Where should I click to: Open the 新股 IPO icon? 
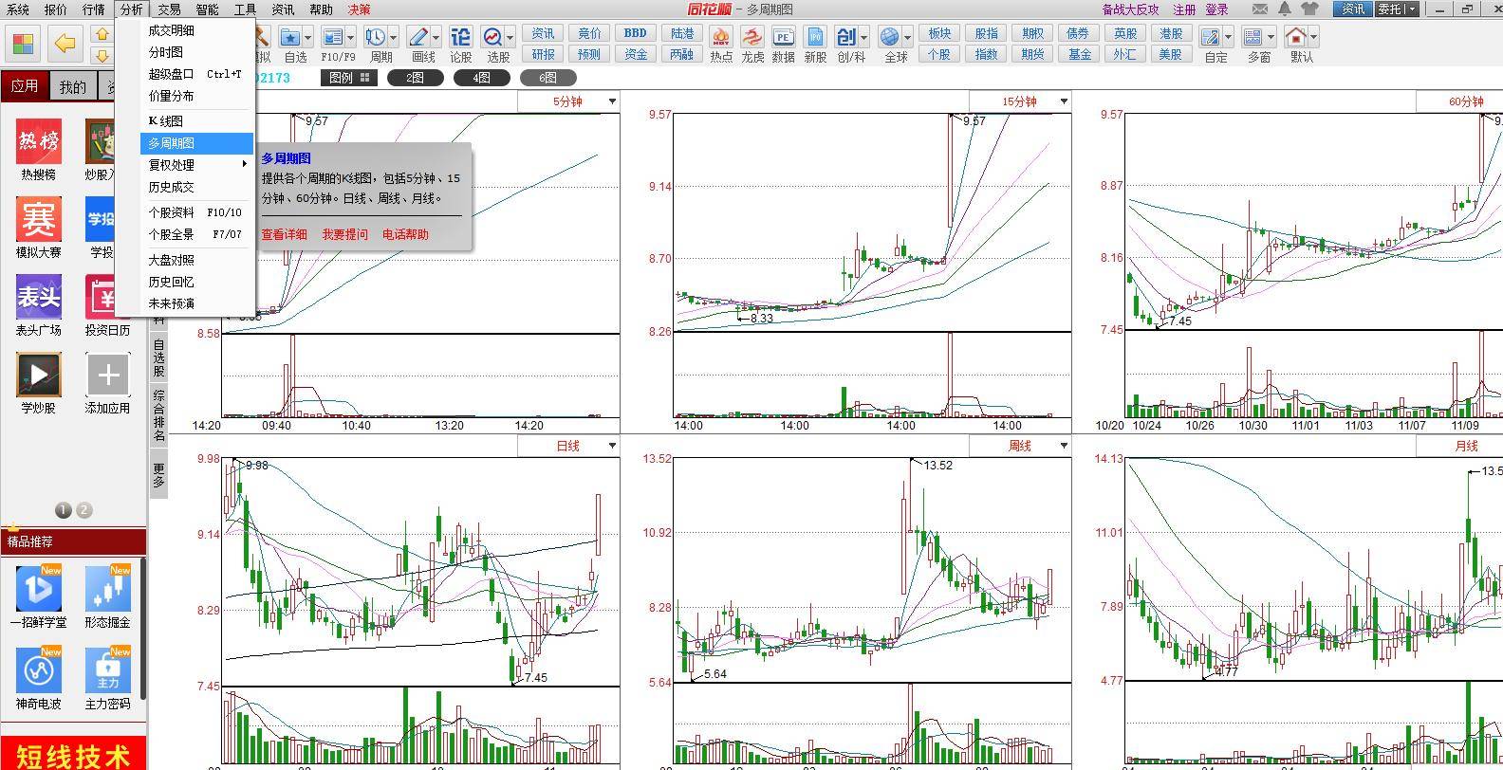815,38
